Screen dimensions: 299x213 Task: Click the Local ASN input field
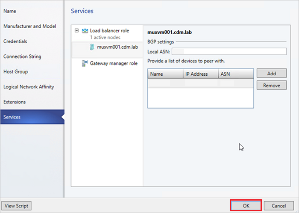tap(229, 51)
